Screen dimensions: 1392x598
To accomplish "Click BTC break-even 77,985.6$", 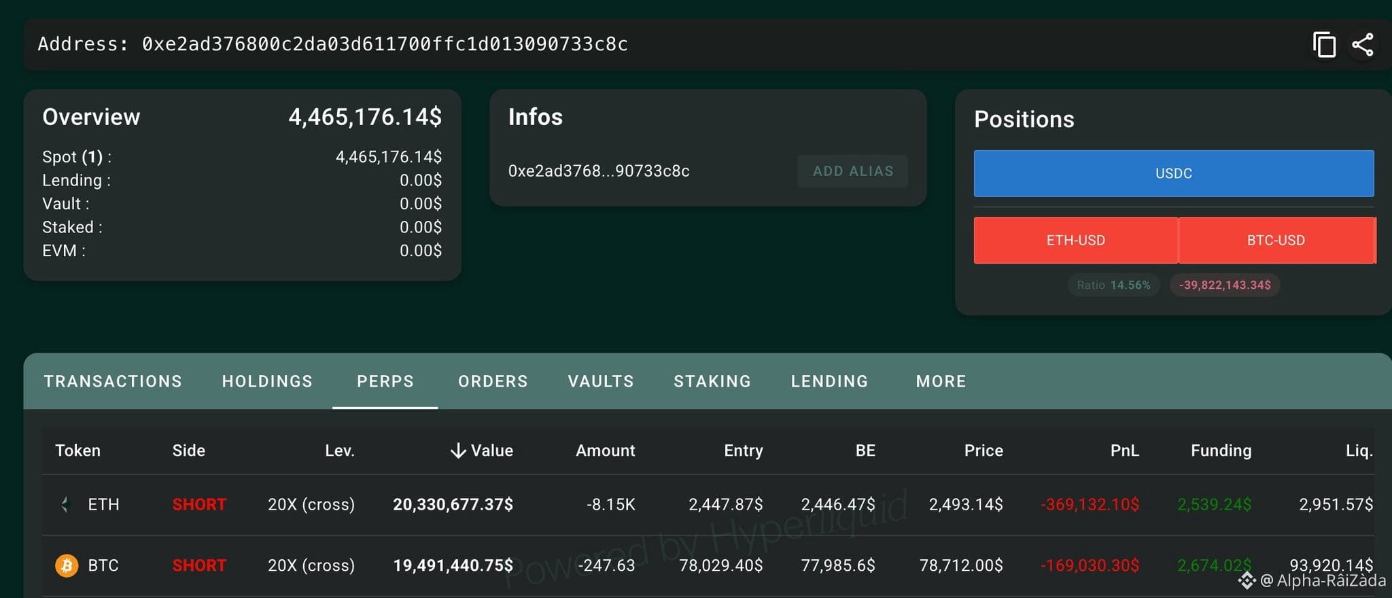I will [x=838, y=565].
